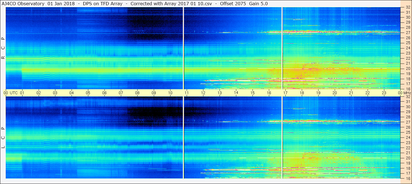Select the '27' MHz label on LCP scale
The image size is (412, 184).
point(408,122)
